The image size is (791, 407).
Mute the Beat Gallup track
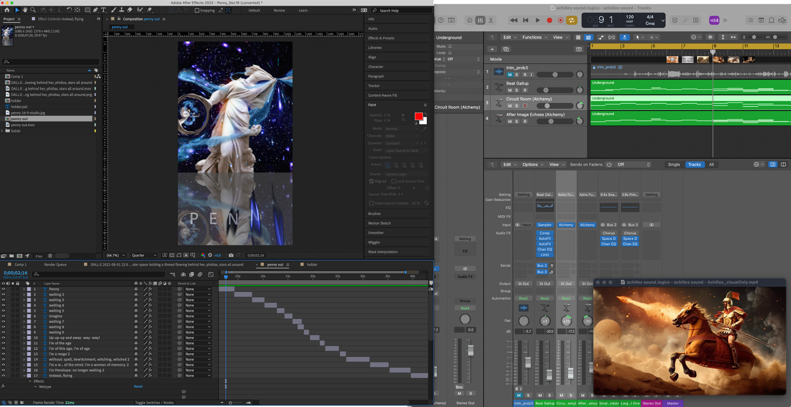pyautogui.click(x=510, y=90)
